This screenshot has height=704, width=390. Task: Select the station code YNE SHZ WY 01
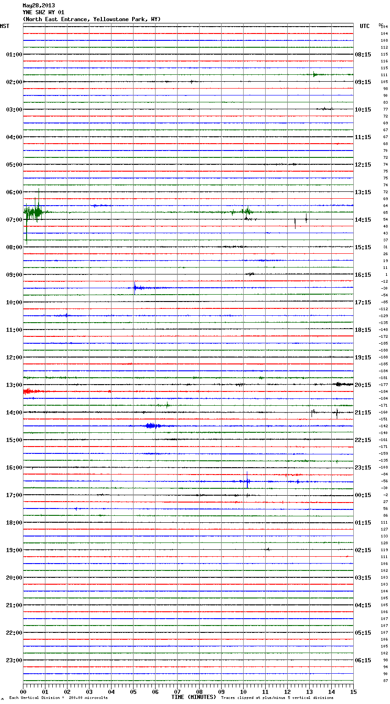[x=44, y=12]
